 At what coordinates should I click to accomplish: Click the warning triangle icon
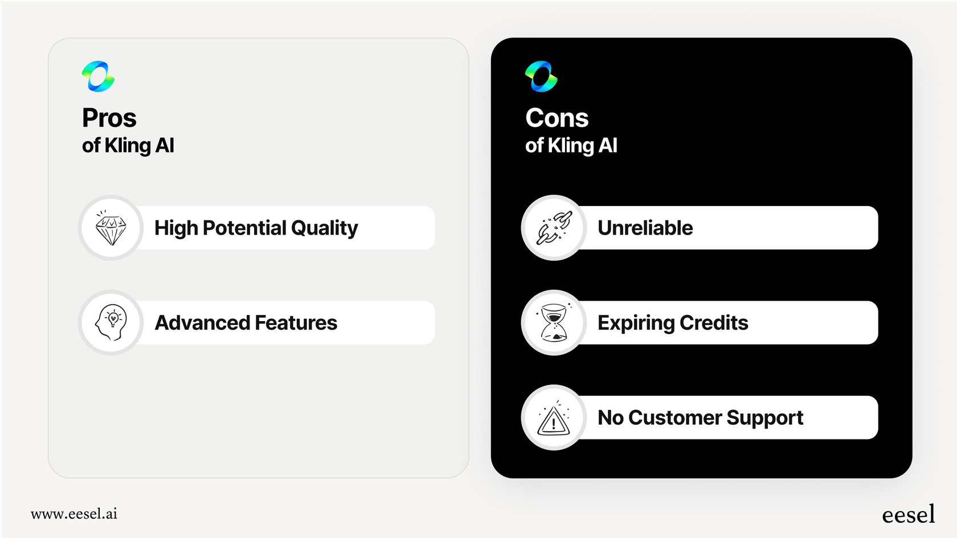(554, 418)
